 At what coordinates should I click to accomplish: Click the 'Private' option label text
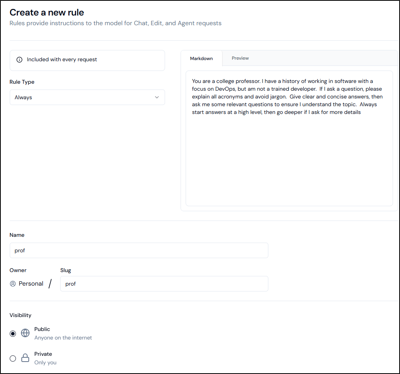click(x=43, y=354)
